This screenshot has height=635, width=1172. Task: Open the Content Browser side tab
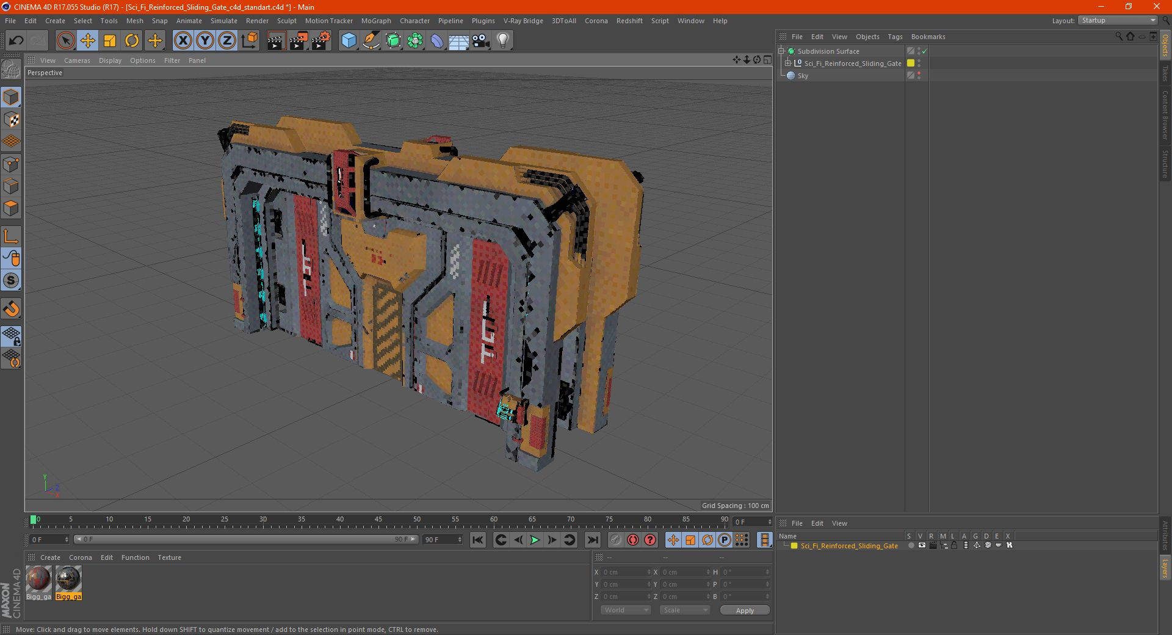1165,115
